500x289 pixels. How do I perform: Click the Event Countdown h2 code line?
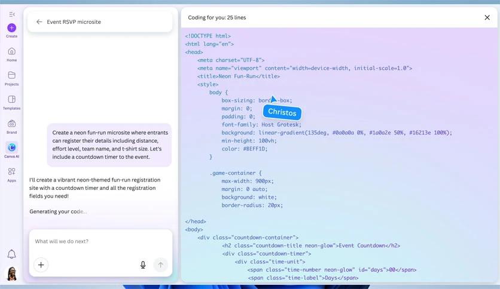(311, 246)
